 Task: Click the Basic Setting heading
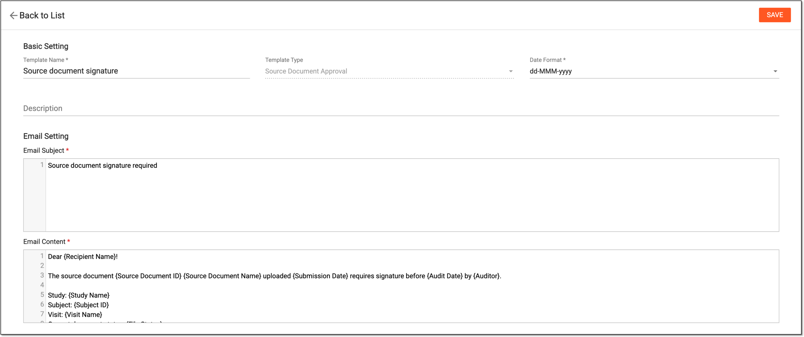coord(46,46)
